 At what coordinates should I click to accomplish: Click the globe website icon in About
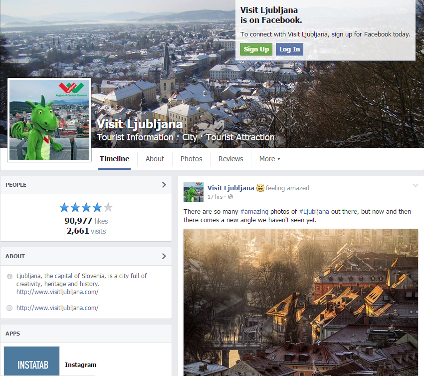coord(9,308)
